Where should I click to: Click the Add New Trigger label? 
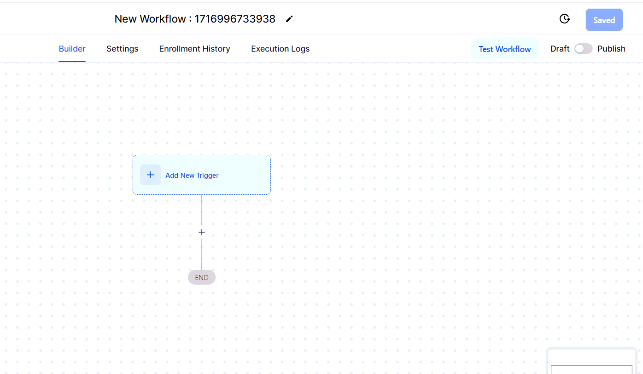(192, 175)
